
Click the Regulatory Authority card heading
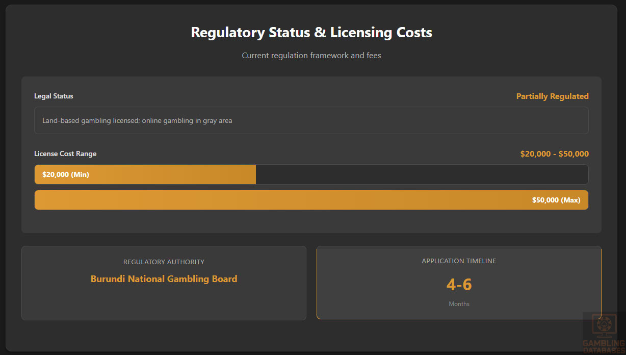point(164,262)
